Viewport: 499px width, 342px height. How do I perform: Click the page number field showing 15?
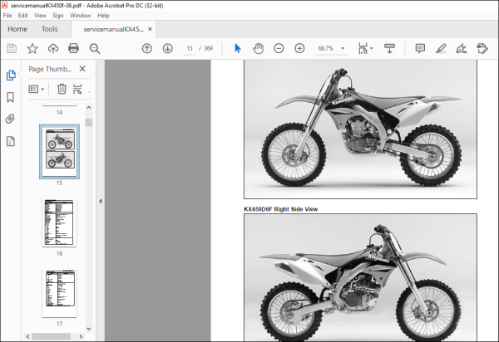pos(190,48)
